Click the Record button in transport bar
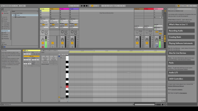This screenshot has height=111, width=198. pos(87,6)
